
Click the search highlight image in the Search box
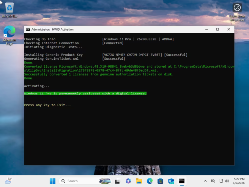105,181
